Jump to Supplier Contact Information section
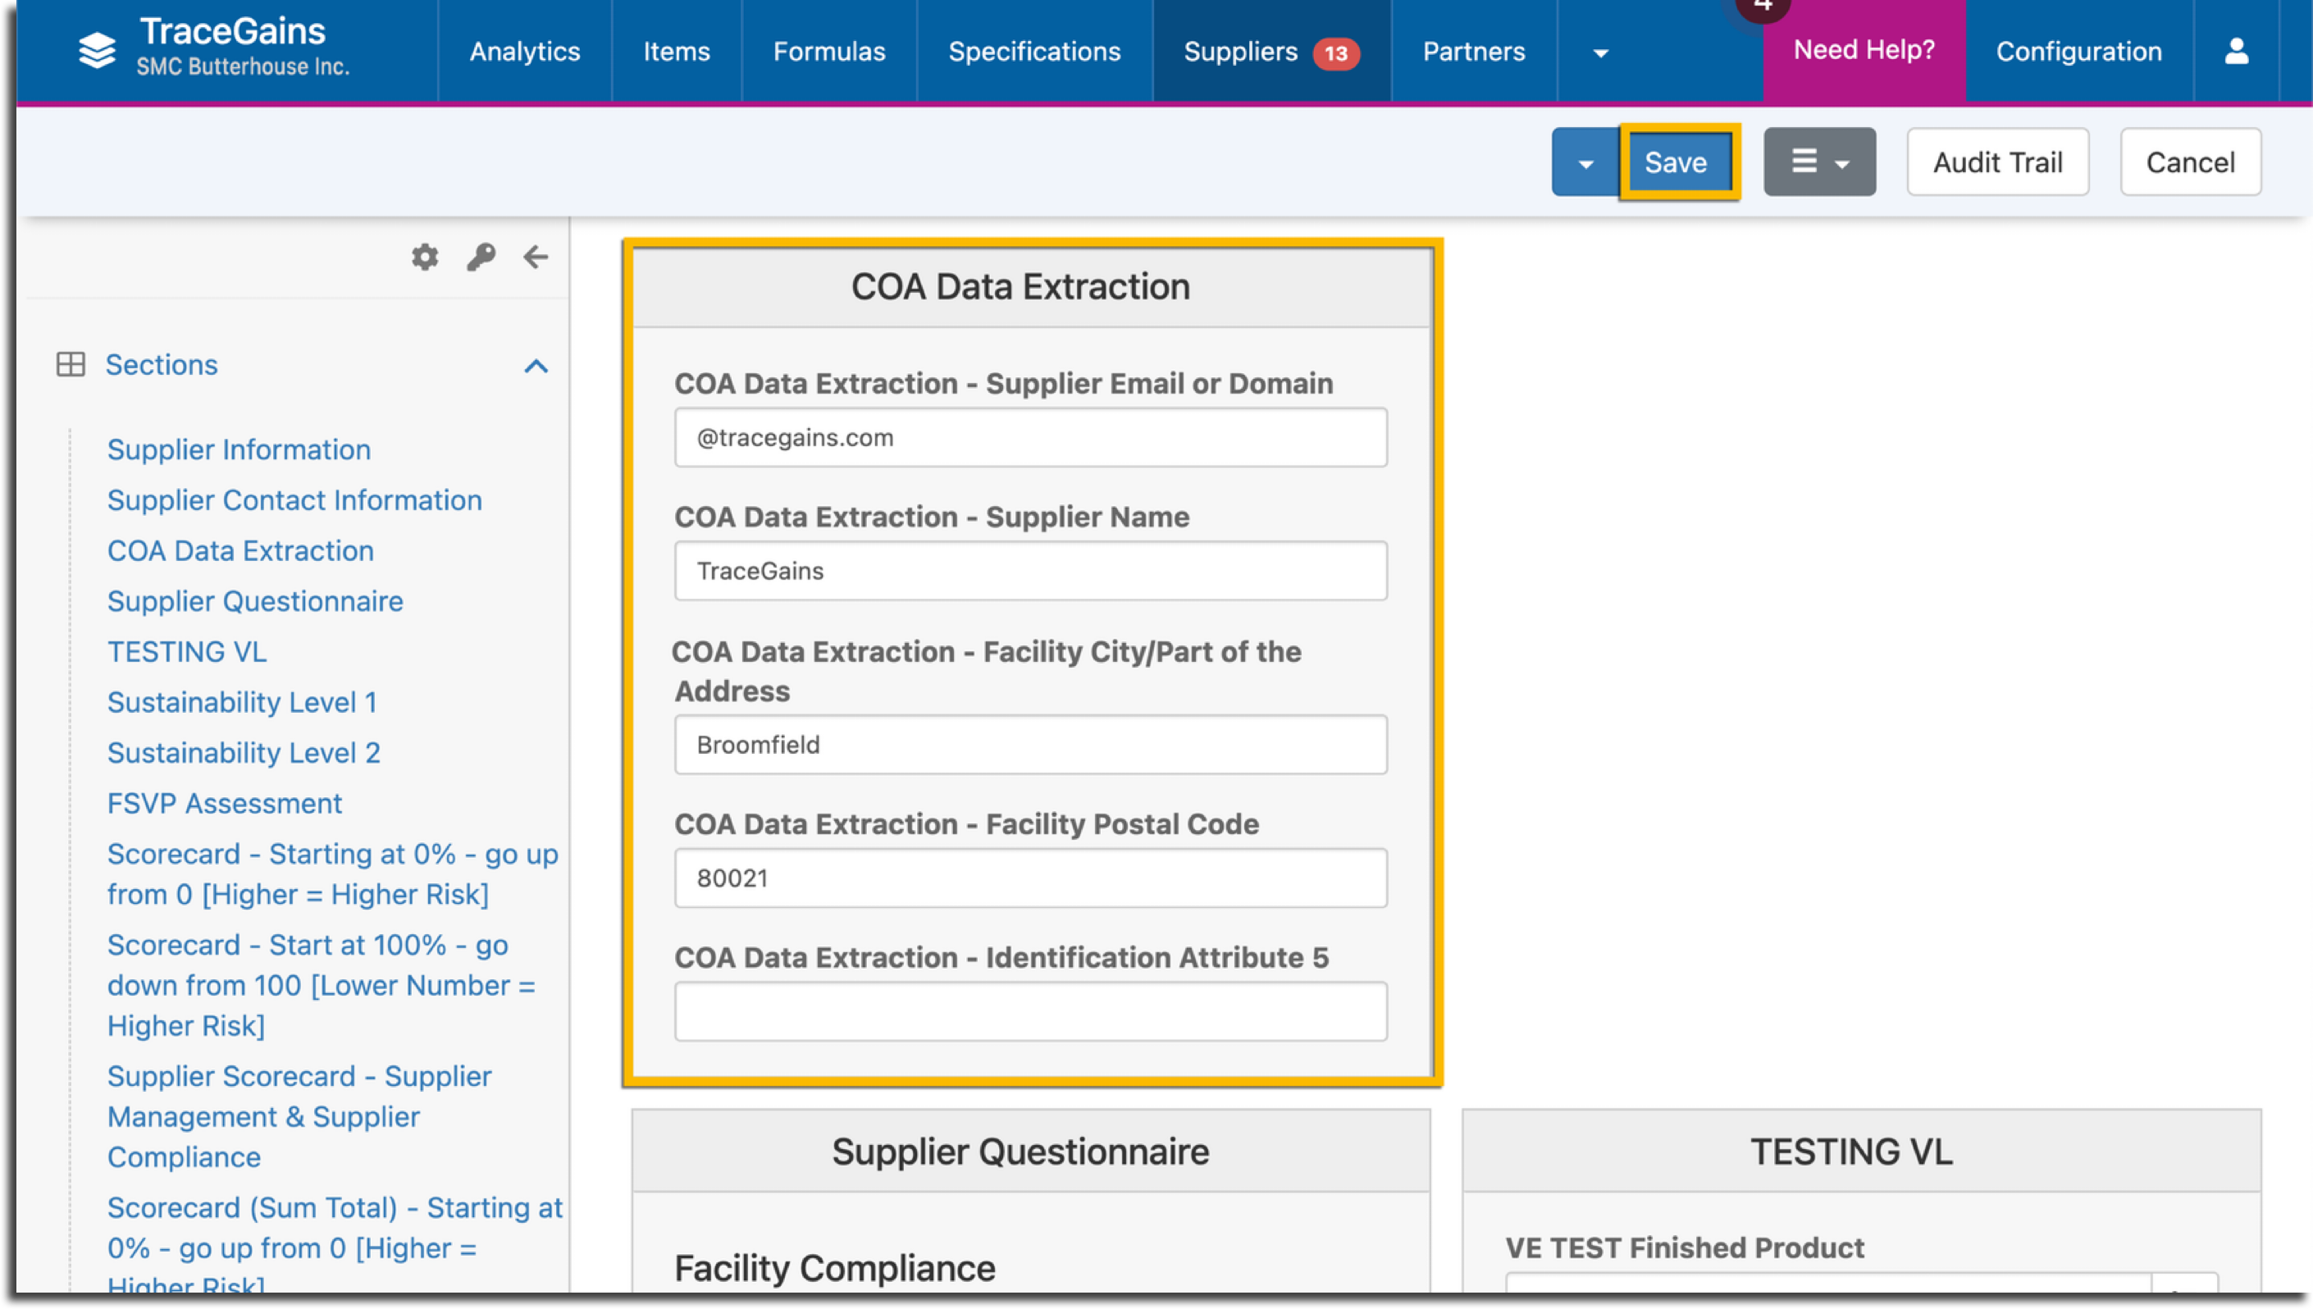The height and width of the screenshot is (1309, 2313). tap(294, 499)
